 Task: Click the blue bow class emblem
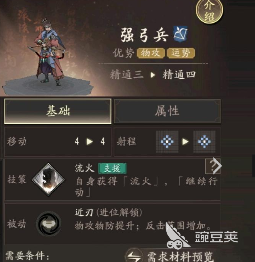coord(180,34)
